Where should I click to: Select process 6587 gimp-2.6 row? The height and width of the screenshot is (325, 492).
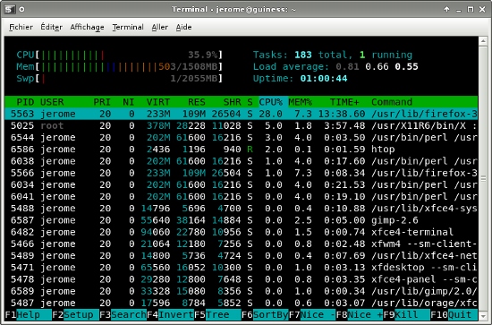point(241,220)
